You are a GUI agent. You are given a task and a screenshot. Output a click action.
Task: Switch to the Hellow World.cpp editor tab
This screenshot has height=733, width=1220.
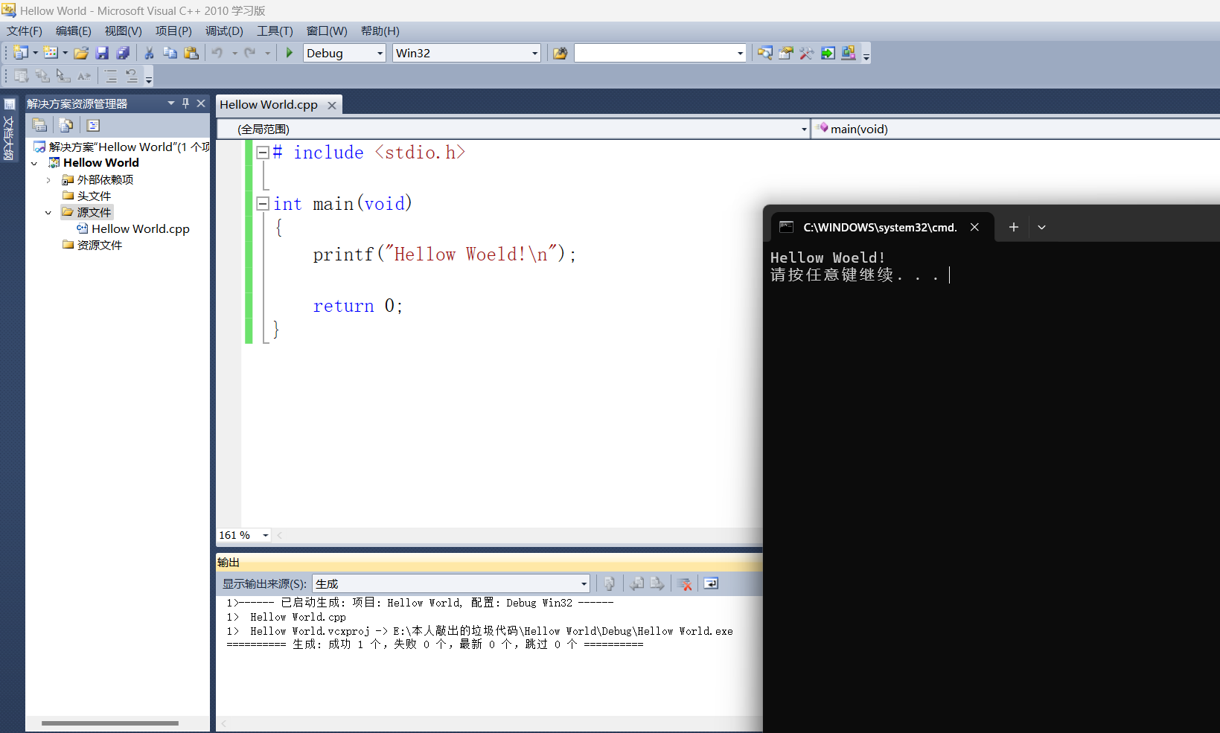point(269,104)
